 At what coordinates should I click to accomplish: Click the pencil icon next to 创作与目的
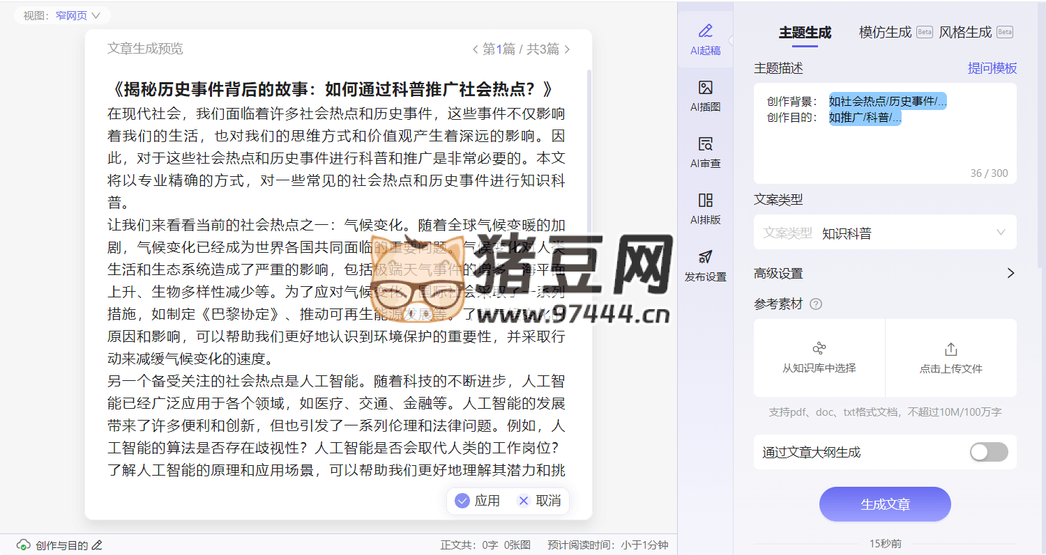tap(98, 545)
